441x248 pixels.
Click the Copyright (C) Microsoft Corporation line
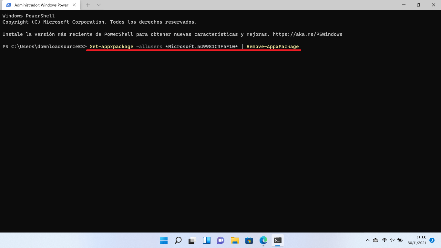(100, 22)
